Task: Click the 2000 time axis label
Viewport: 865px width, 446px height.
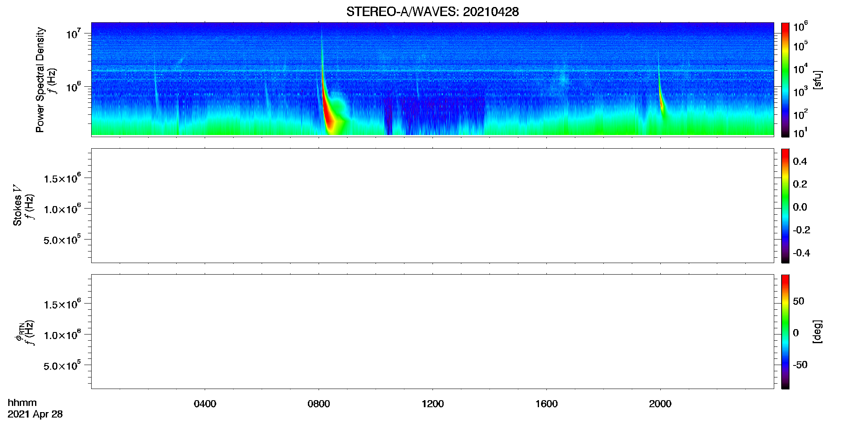Action: click(660, 404)
